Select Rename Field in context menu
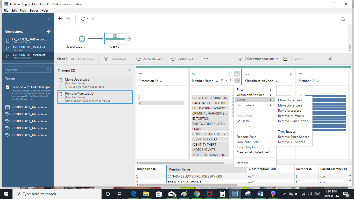Screen dimensions: 354x199 point(255,137)
